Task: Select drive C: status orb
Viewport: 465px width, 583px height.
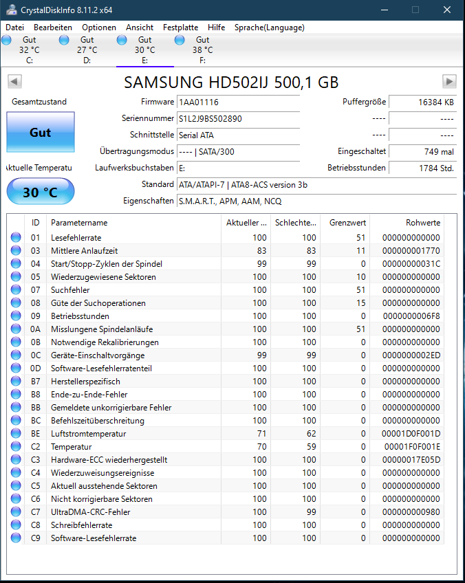Action: click(x=7, y=40)
